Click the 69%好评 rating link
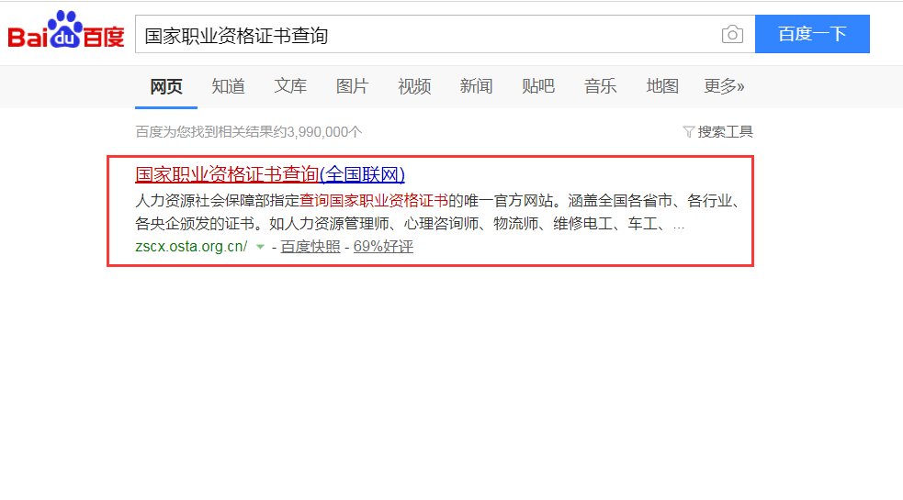903x500 pixels. [x=384, y=247]
